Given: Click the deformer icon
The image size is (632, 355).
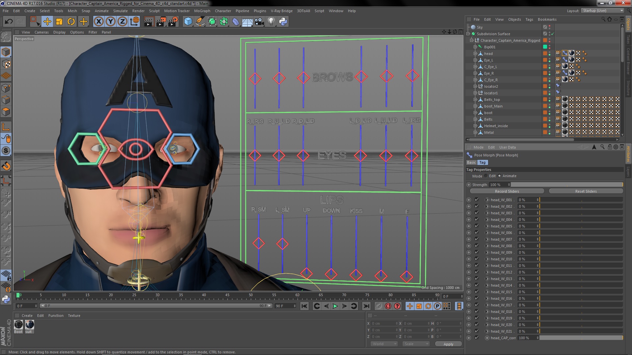Looking at the screenshot, I should [236, 22].
